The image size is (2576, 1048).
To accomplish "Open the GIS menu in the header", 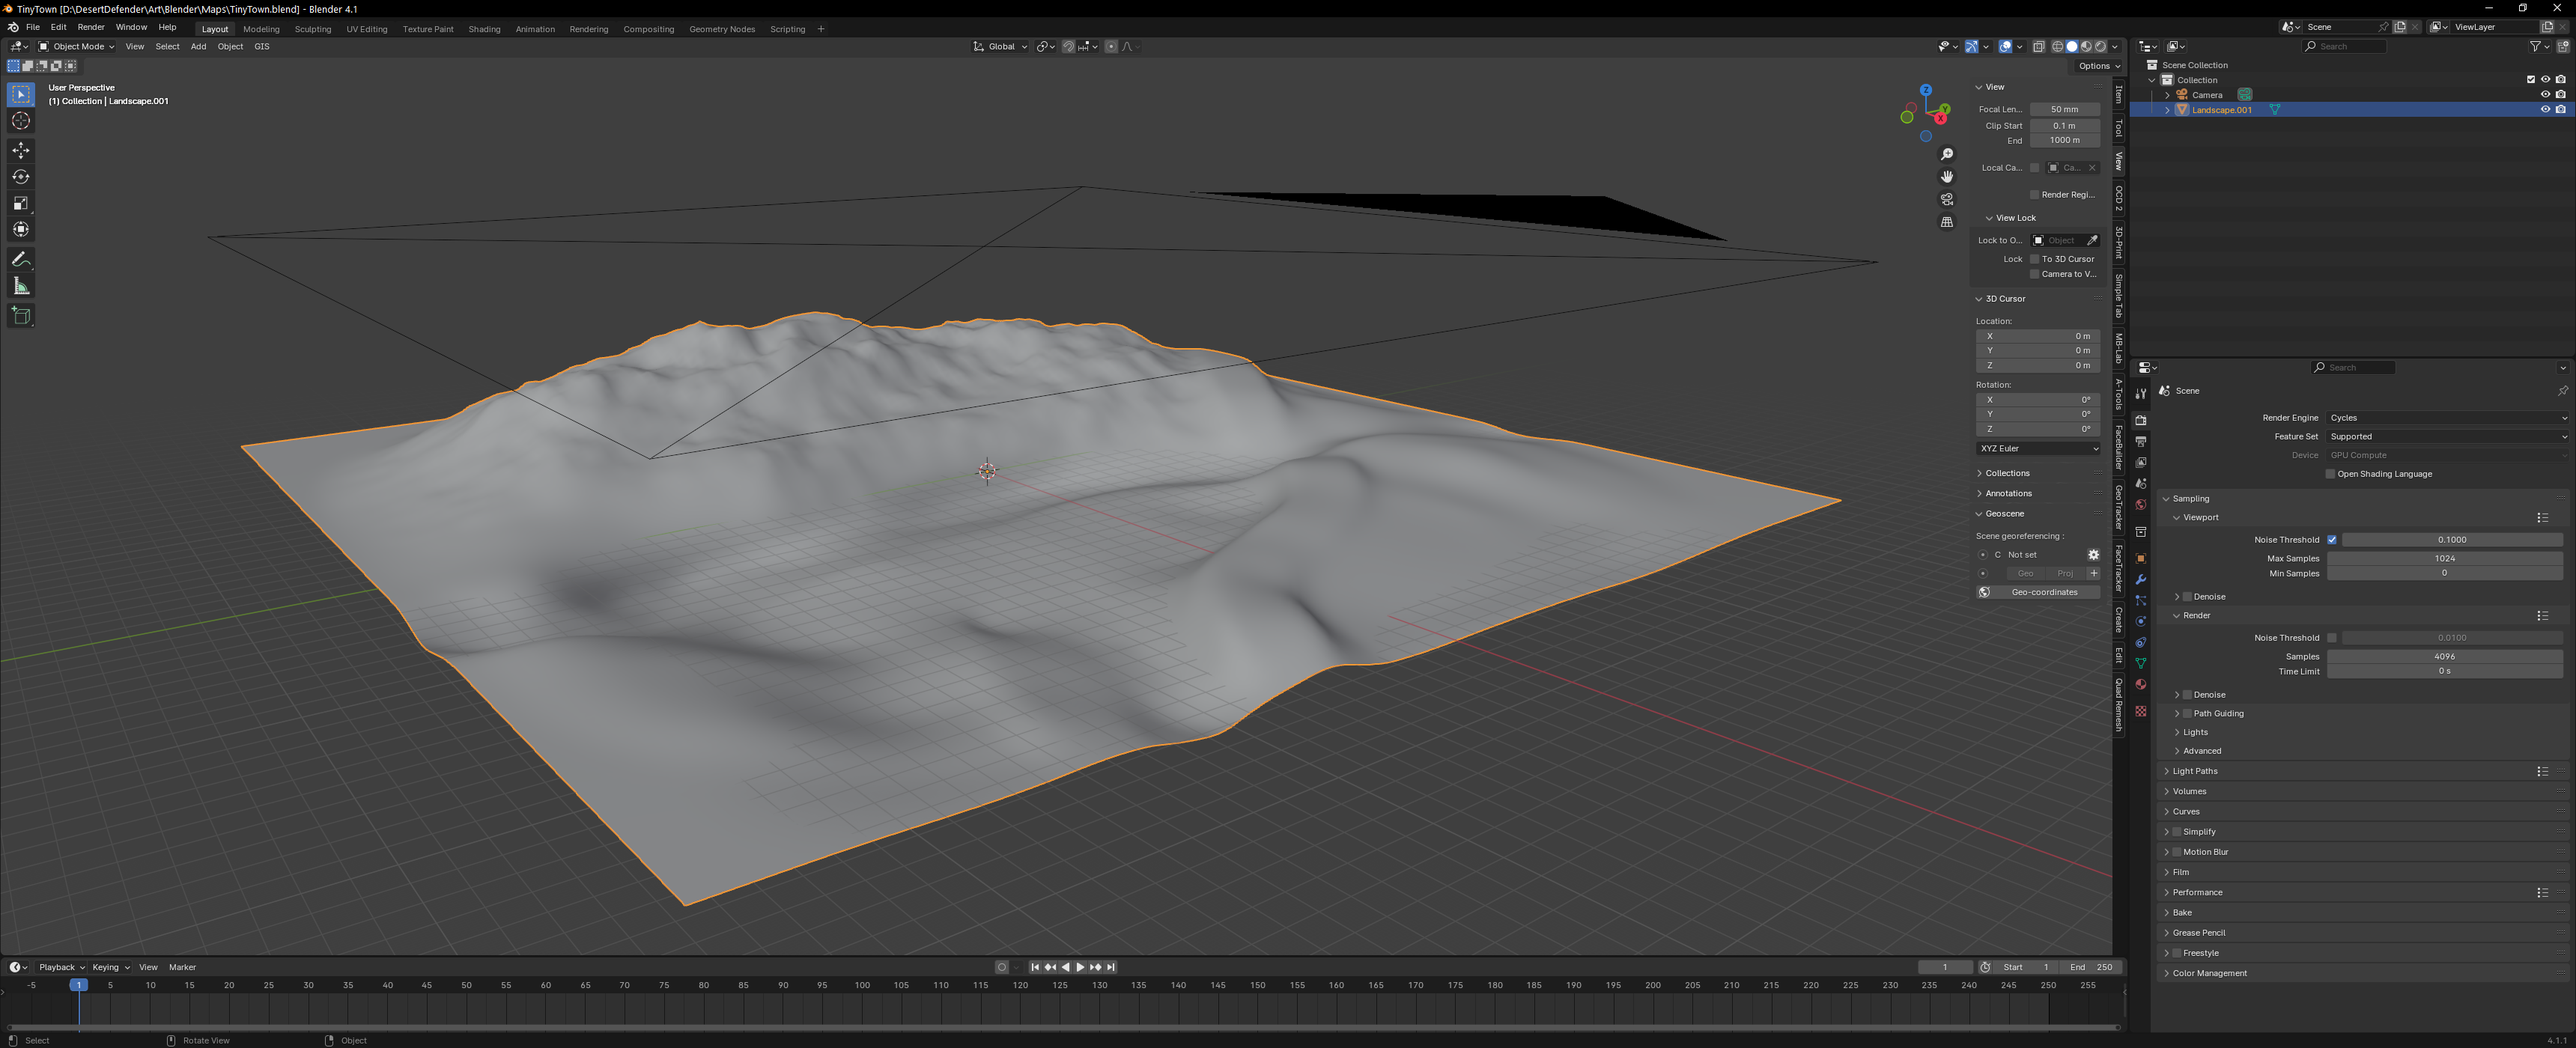I will pos(262,47).
